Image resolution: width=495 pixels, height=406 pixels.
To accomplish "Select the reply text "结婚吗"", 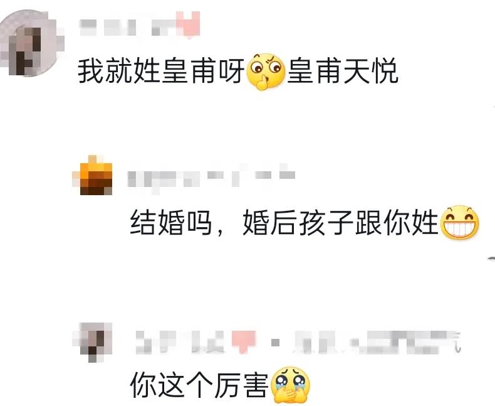I will click(x=171, y=222).
